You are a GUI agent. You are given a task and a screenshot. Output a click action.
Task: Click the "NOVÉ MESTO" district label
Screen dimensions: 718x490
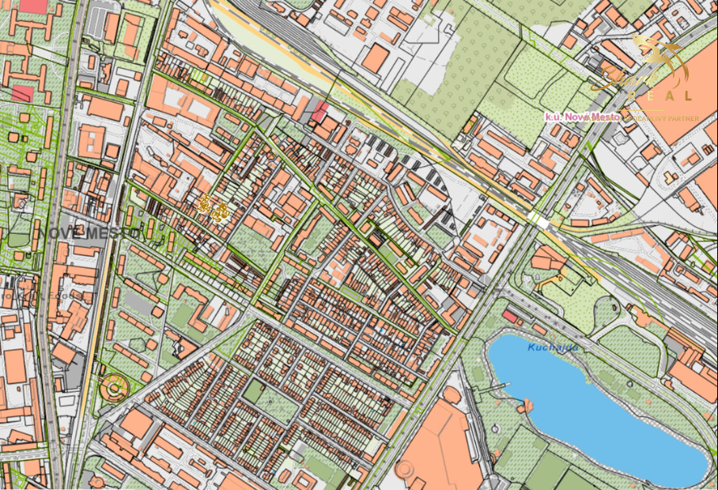pos(90,233)
